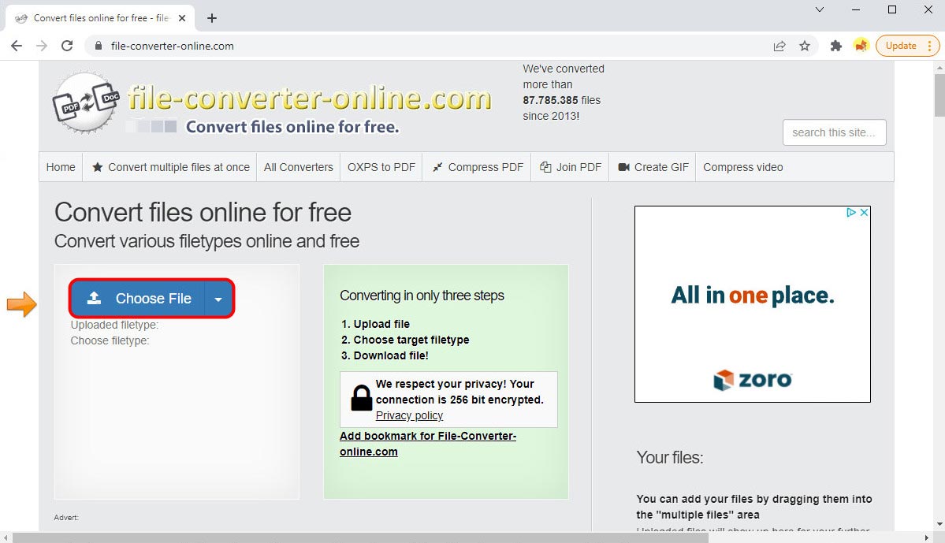Open Join PDF from navigation
Viewport: 945px width, 543px height.
pos(570,167)
